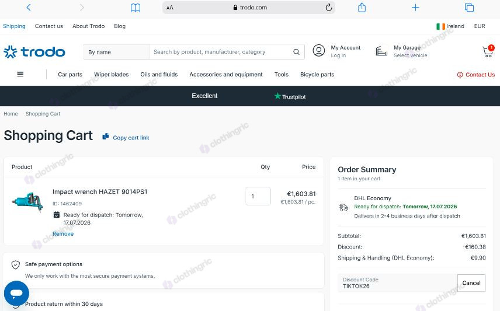Click the red Contact Us link
This screenshot has height=311, width=500.
pyautogui.click(x=476, y=75)
